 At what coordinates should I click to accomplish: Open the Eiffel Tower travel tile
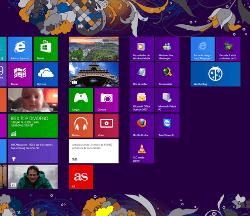tap(94, 74)
